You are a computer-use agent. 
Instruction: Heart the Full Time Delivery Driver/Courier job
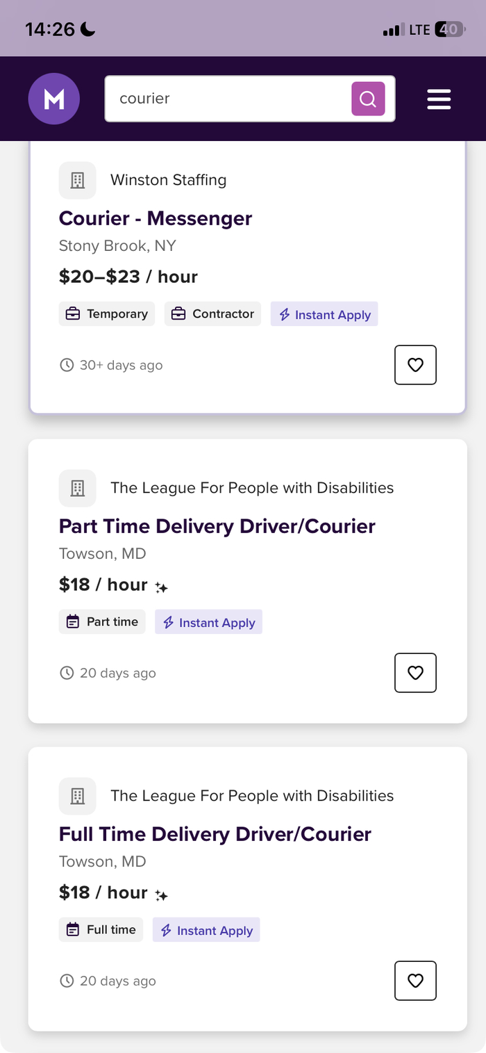415,981
